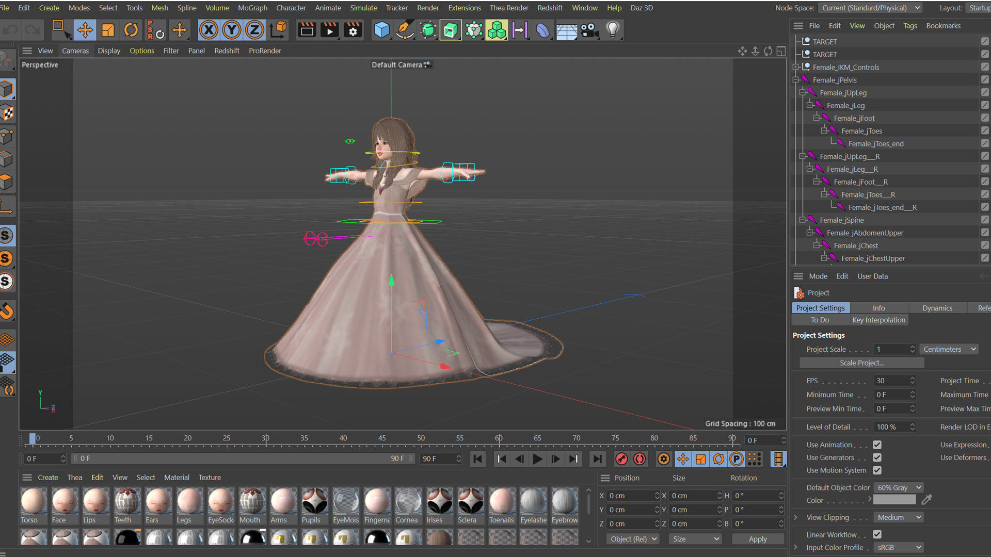Select the Move tool in top toolbar
Image resolution: width=991 pixels, height=557 pixels.
point(85,30)
